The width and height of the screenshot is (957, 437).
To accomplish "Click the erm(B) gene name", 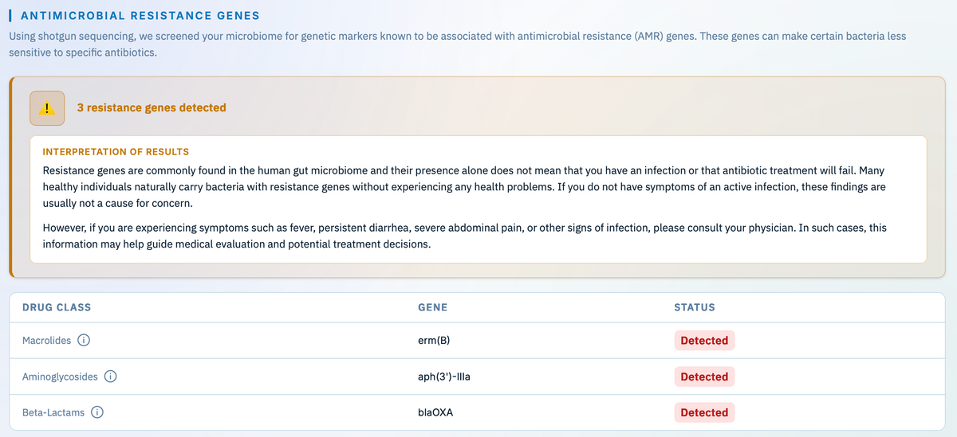I will click(x=434, y=341).
